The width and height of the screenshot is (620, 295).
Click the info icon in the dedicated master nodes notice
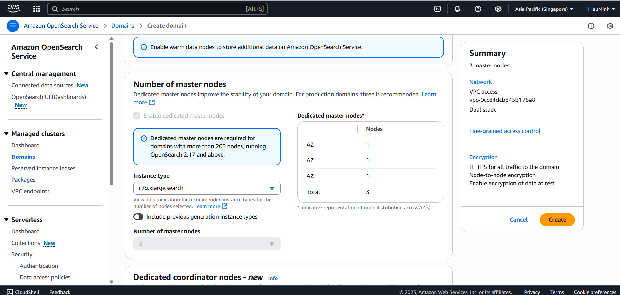pyautogui.click(x=144, y=138)
